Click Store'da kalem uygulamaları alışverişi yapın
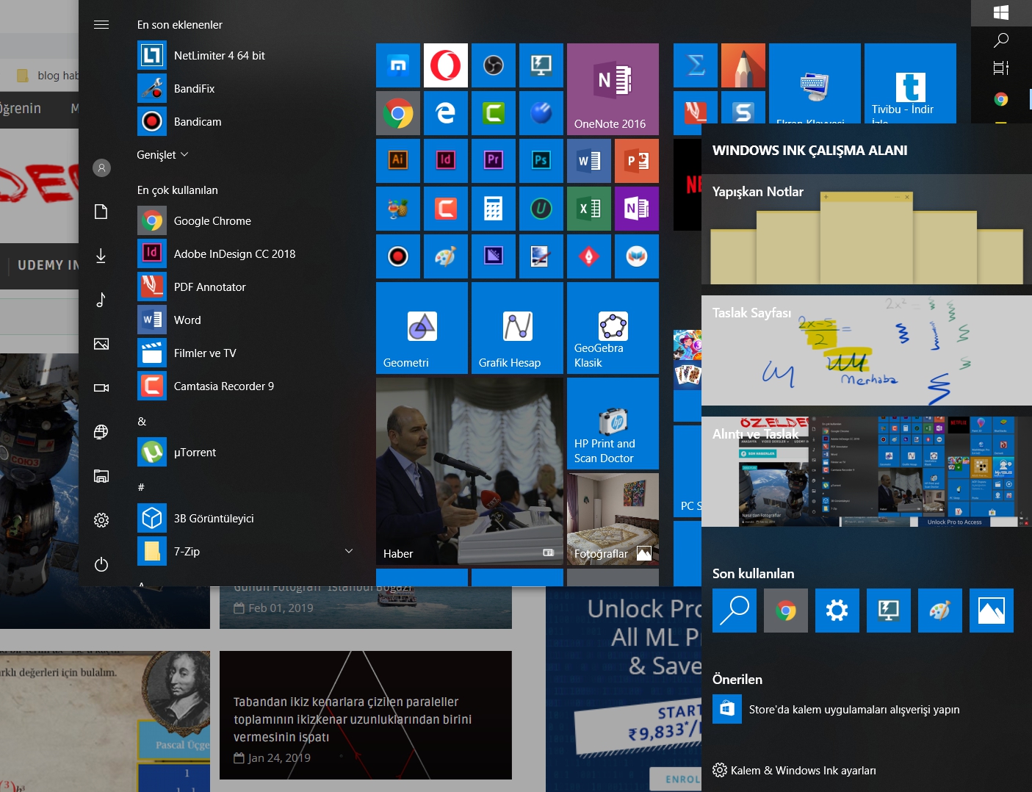The image size is (1032, 792). pyautogui.click(x=836, y=710)
